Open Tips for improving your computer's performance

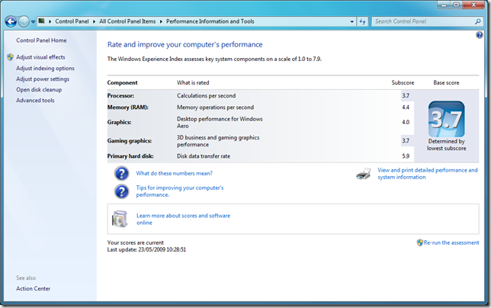coord(180,191)
